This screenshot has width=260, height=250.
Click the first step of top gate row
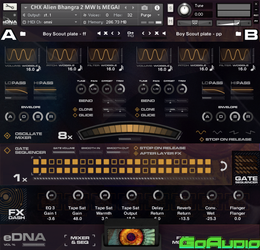coord(36,162)
